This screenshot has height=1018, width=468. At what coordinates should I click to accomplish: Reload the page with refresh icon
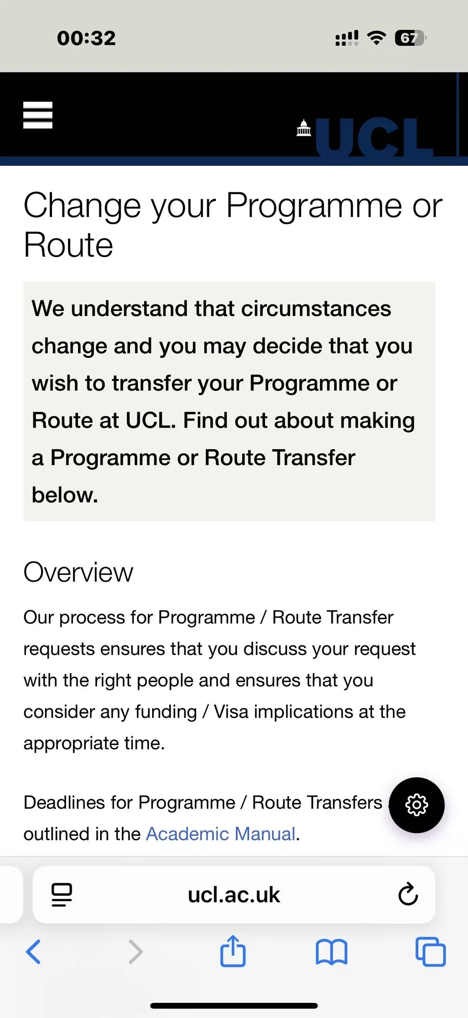click(x=408, y=894)
